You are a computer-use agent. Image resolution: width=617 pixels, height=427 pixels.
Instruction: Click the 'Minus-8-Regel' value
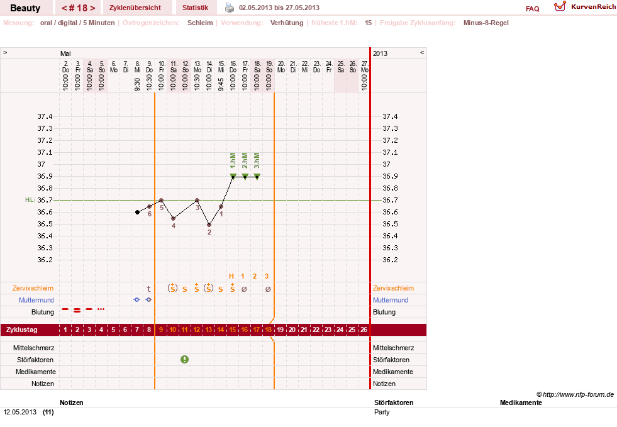pos(486,23)
